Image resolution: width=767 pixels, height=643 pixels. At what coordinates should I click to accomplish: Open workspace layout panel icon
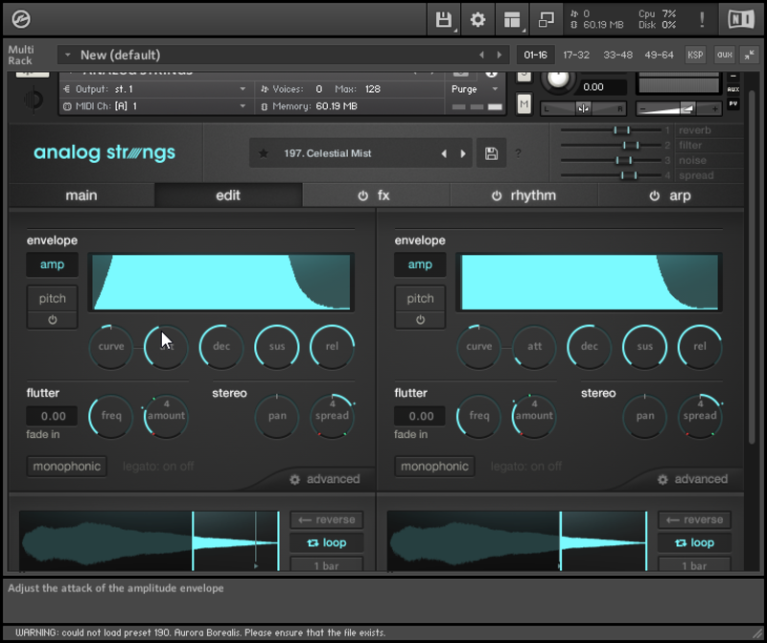[512, 19]
